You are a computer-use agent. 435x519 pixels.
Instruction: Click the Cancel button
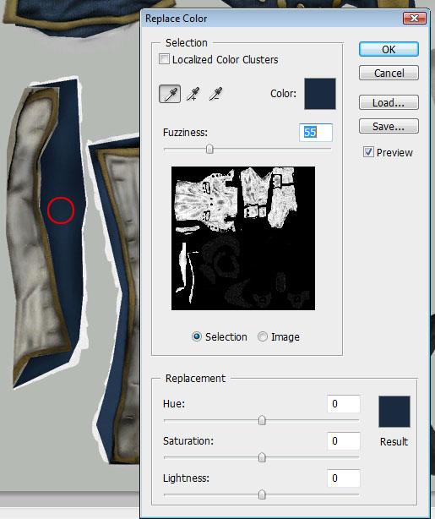point(389,73)
